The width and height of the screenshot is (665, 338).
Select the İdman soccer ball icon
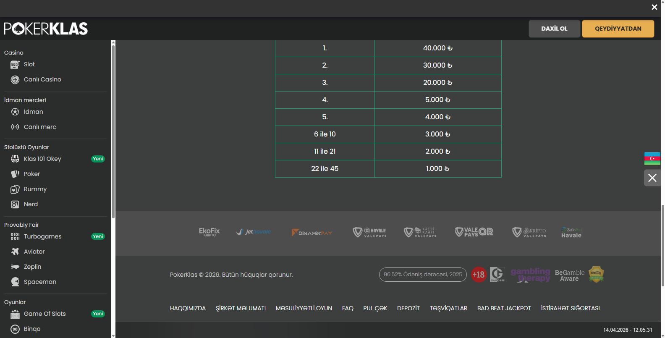pos(15,112)
